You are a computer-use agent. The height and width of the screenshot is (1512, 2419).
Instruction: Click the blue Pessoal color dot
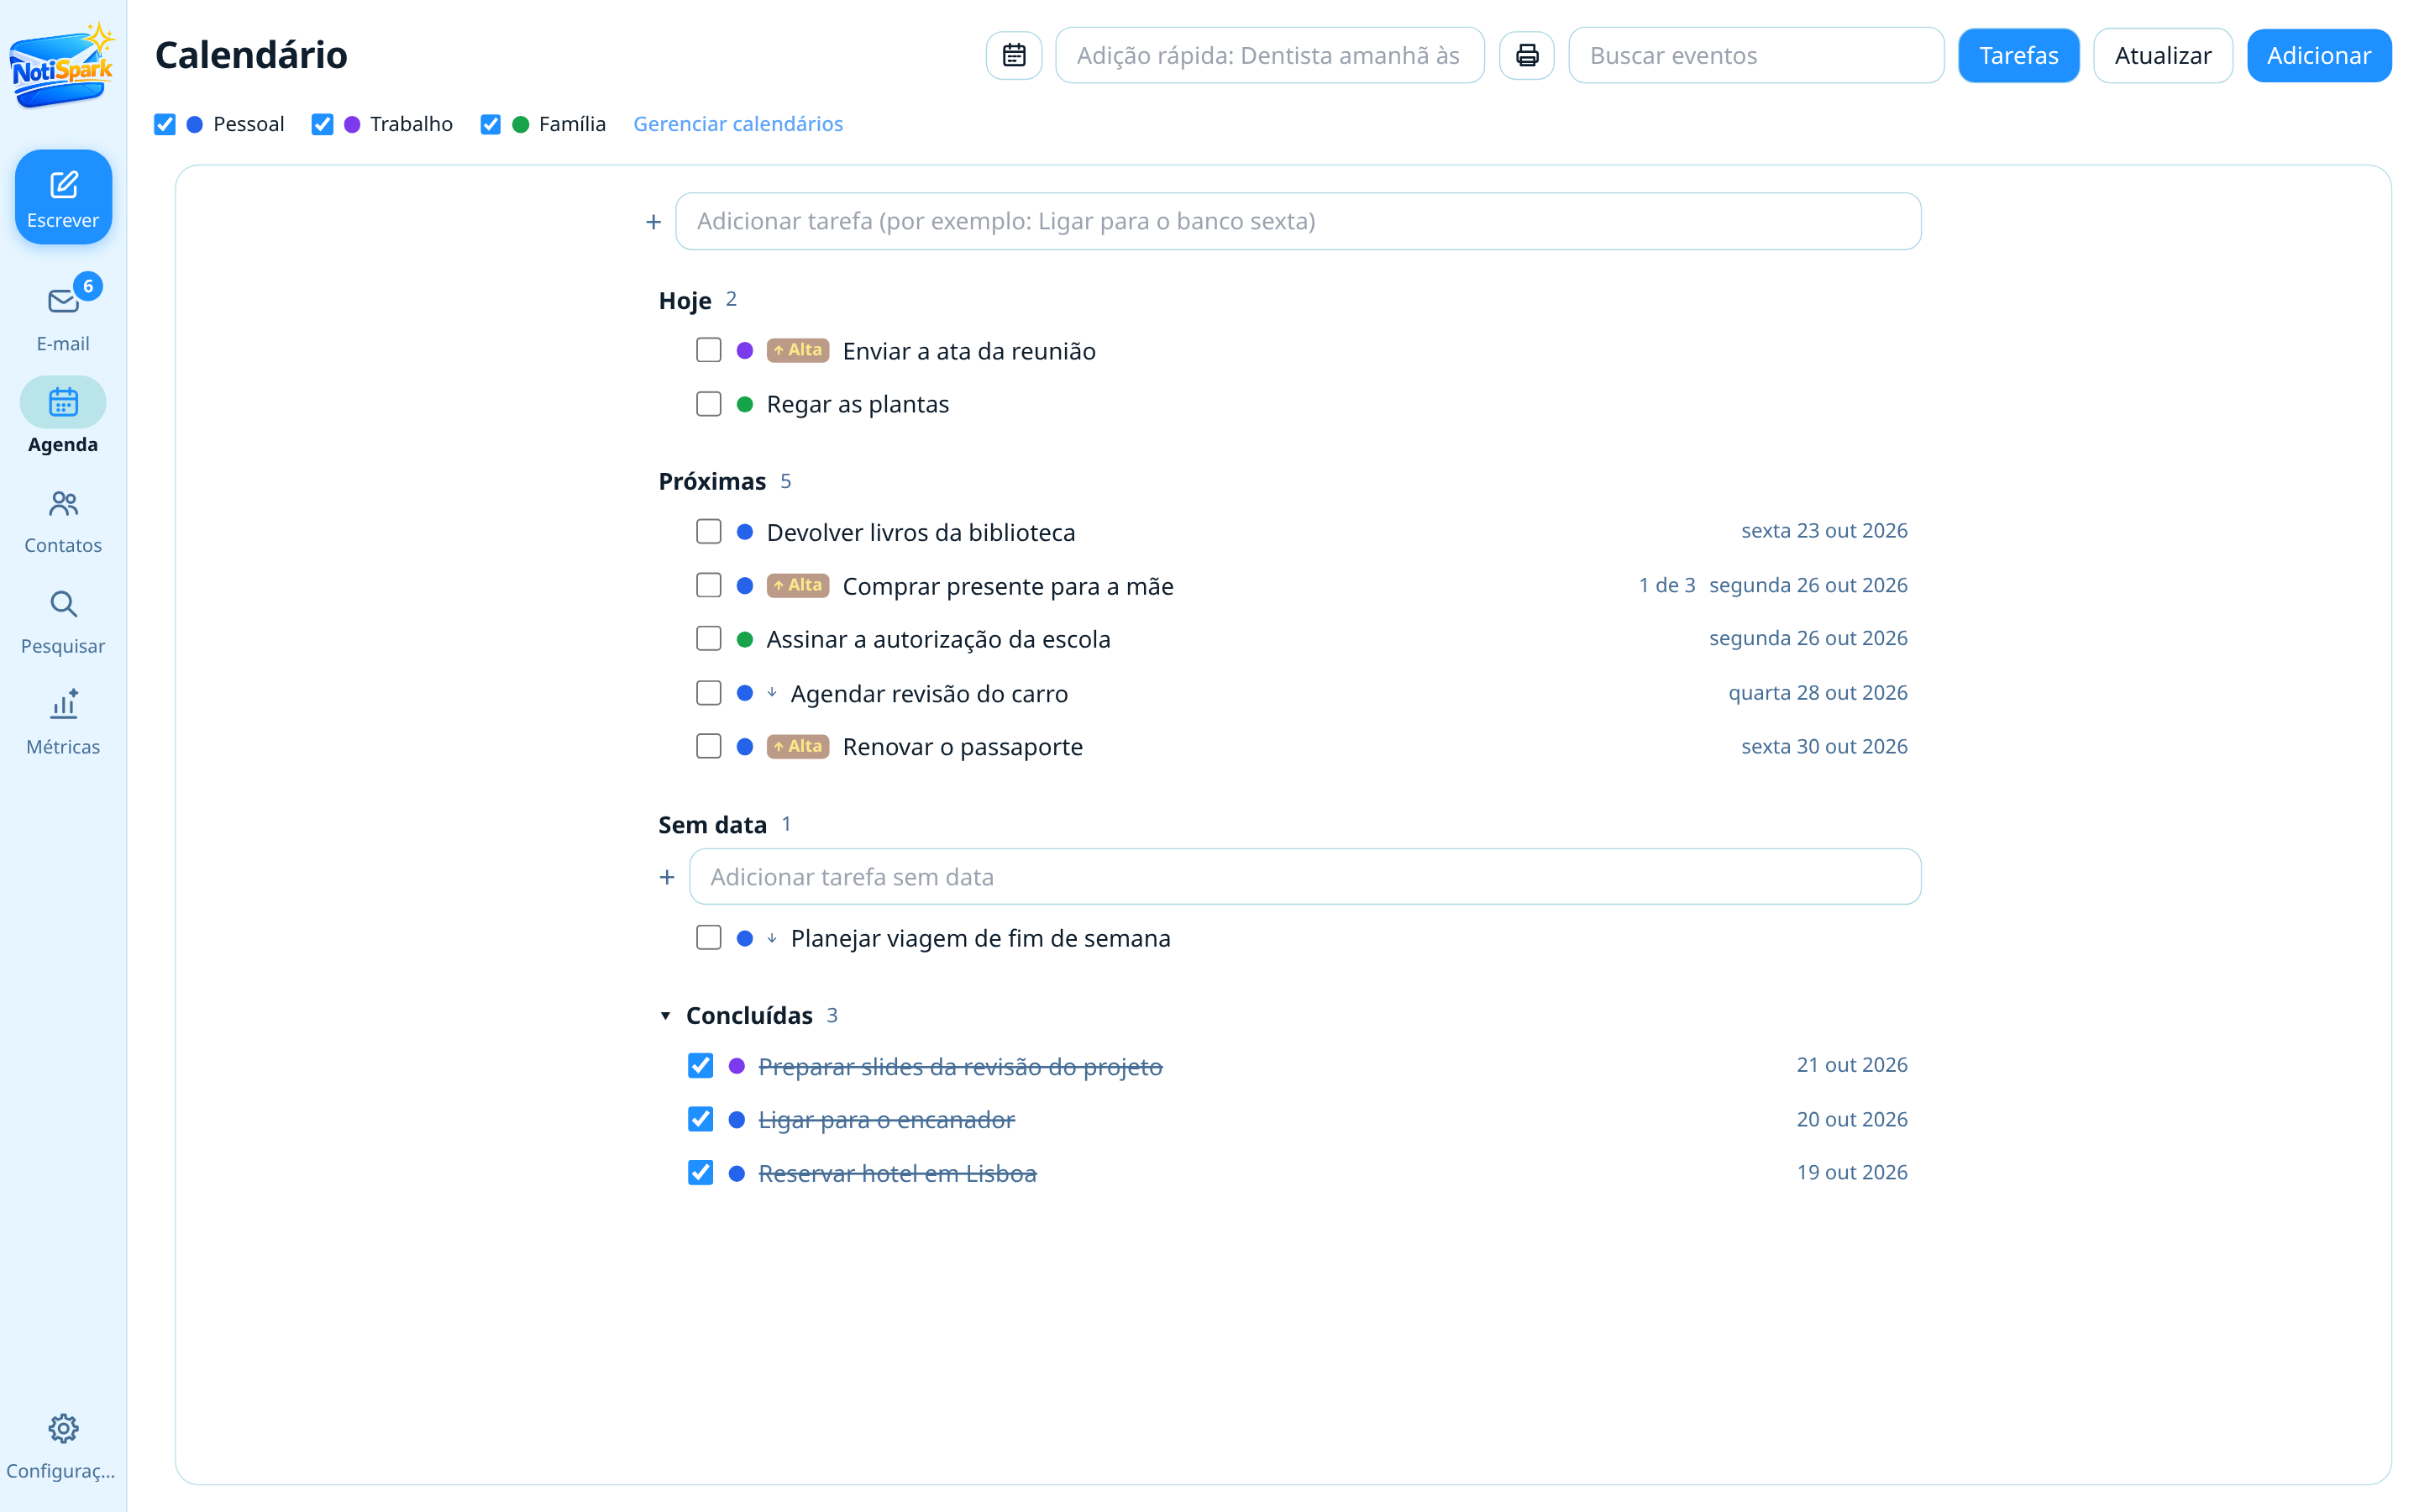(195, 124)
